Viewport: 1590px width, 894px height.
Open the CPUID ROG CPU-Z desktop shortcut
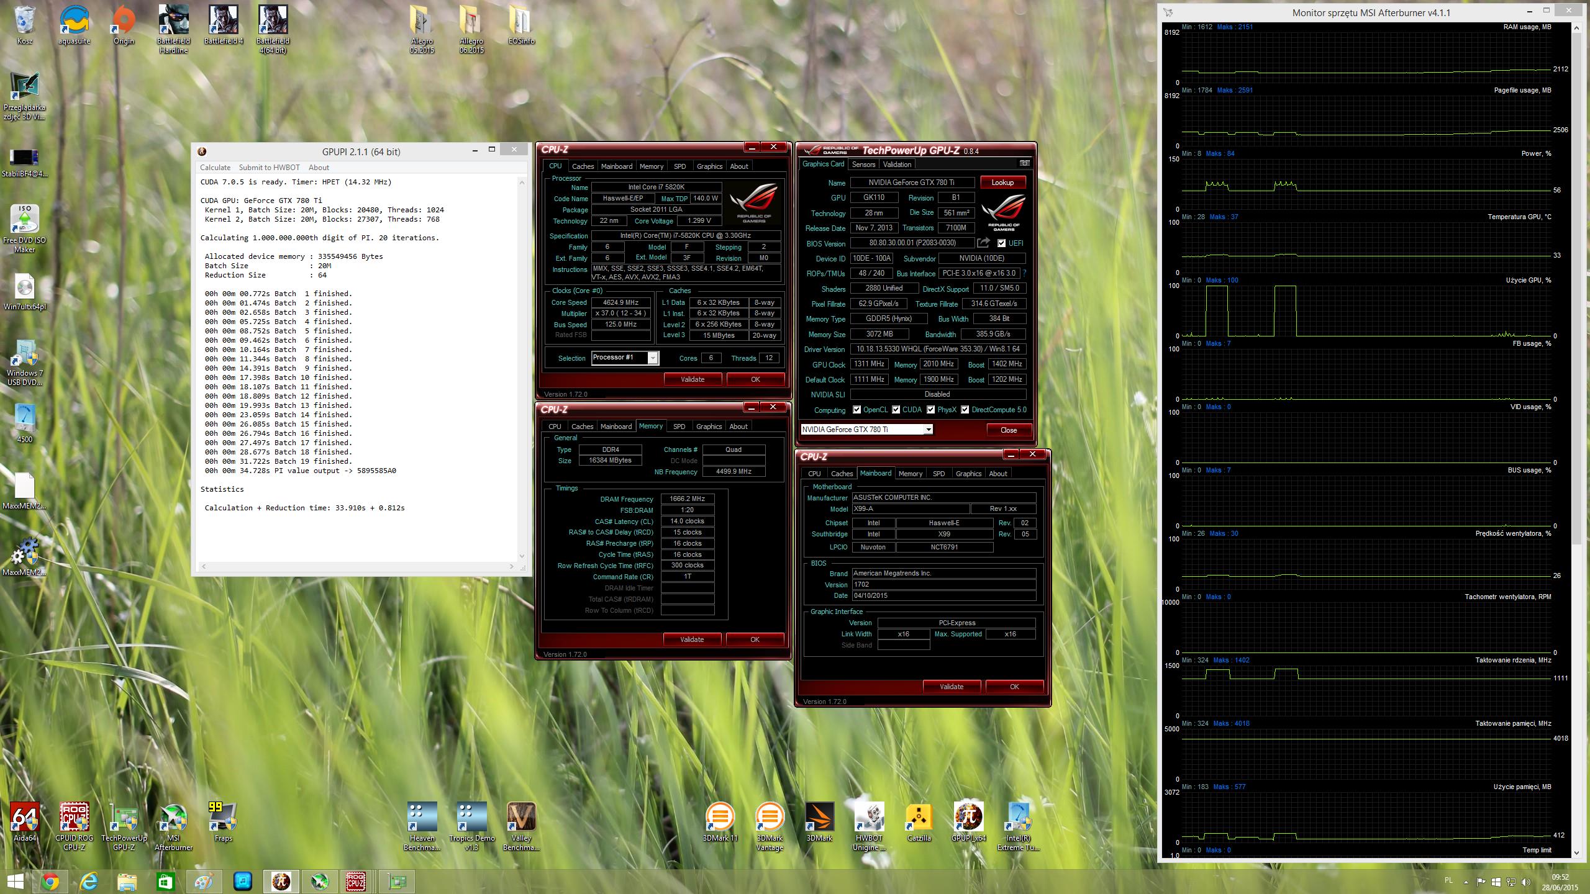click(75, 826)
